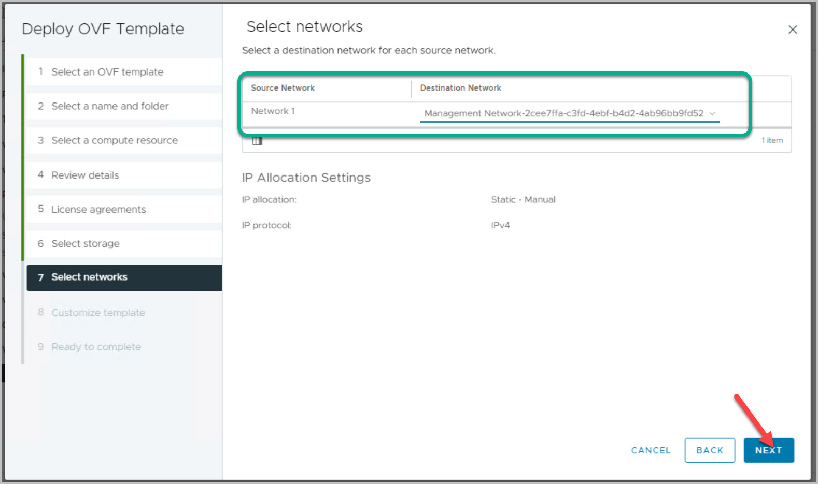
Task: Click the column toggle icon below the grid
Action: [257, 141]
